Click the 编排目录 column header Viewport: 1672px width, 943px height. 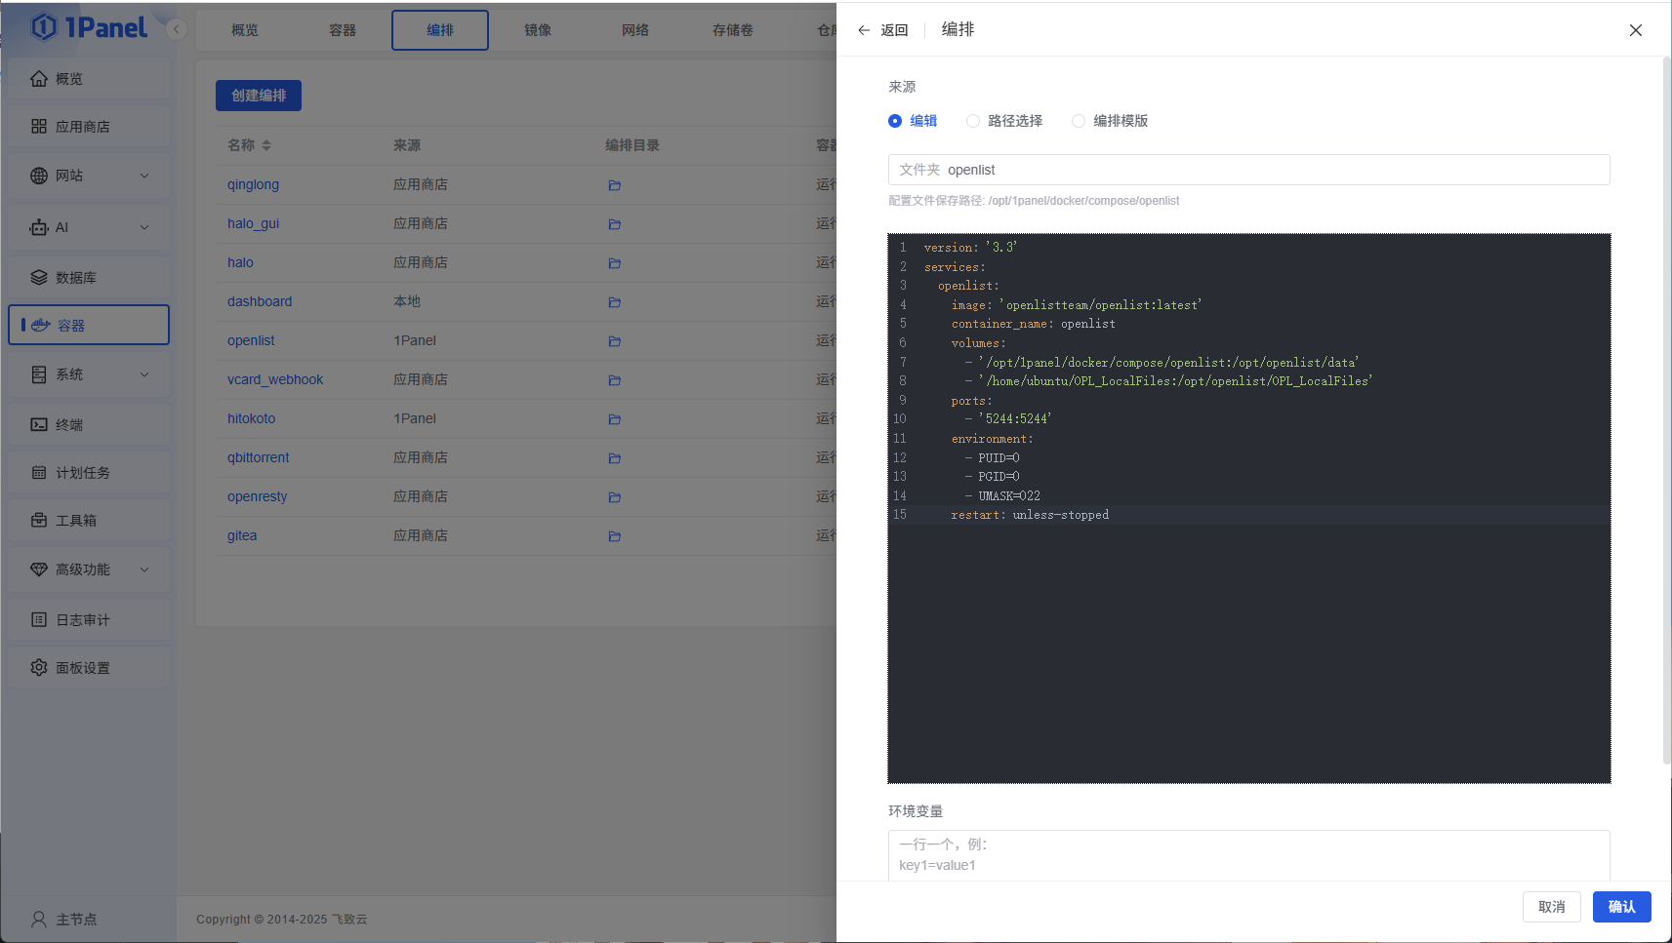click(632, 145)
